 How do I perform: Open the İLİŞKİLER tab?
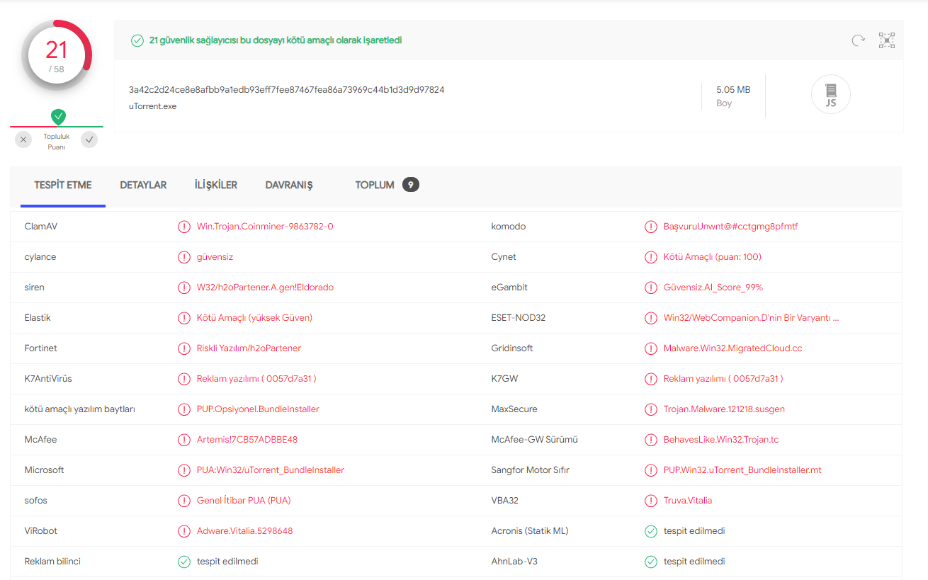coord(216,186)
